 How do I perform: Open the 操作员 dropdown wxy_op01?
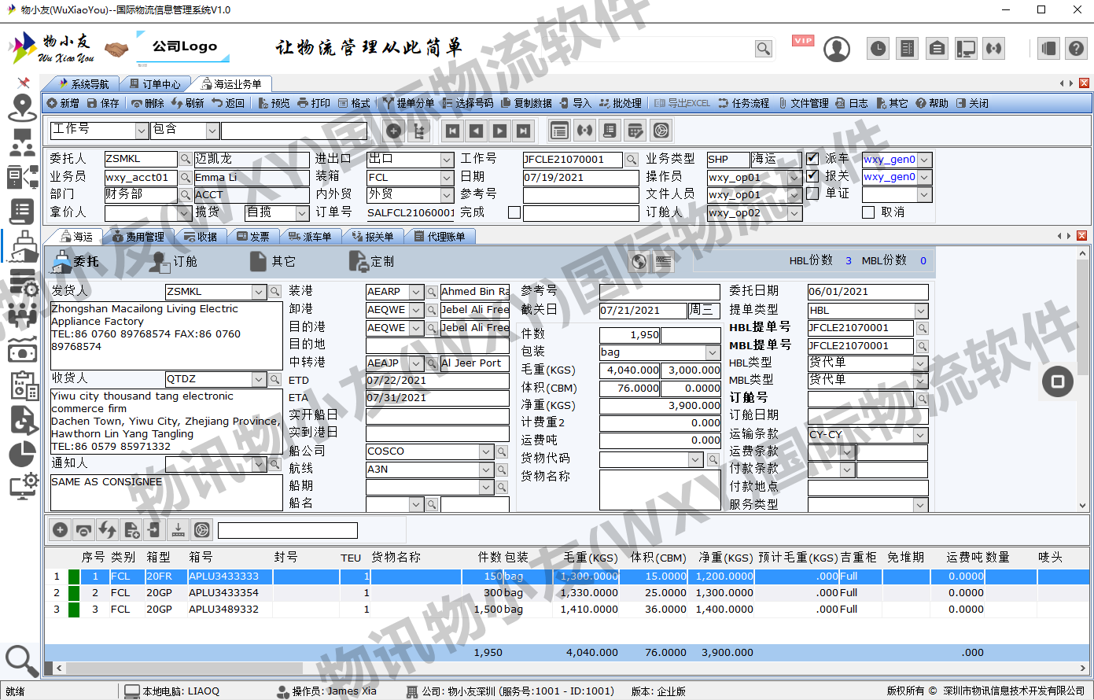pyautogui.click(x=795, y=178)
